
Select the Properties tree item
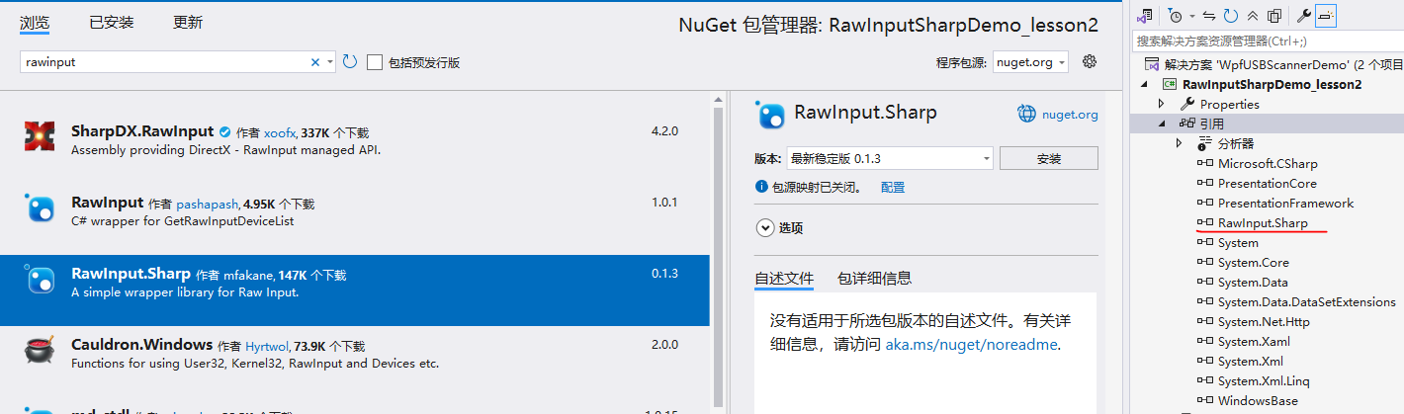point(1229,104)
